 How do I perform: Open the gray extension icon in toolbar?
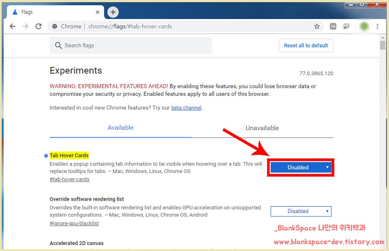pyautogui.click(x=333, y=26)
